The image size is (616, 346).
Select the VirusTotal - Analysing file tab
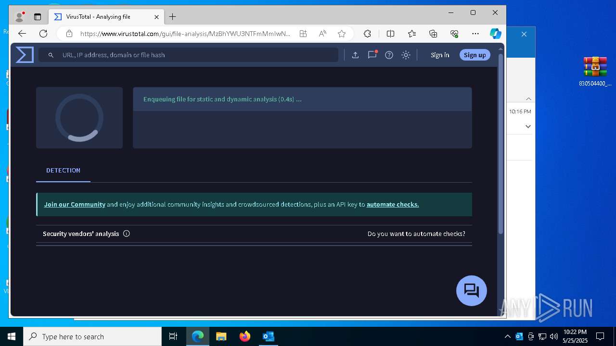click(106, 17)
